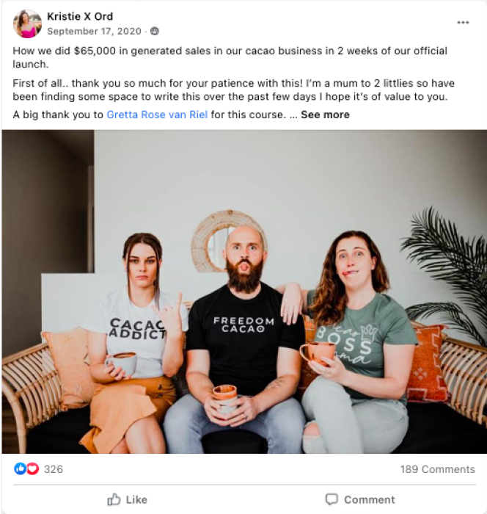487x514 pixels.
Task: Click the $65,000 generated sales headline text
Action: [230, 57]
